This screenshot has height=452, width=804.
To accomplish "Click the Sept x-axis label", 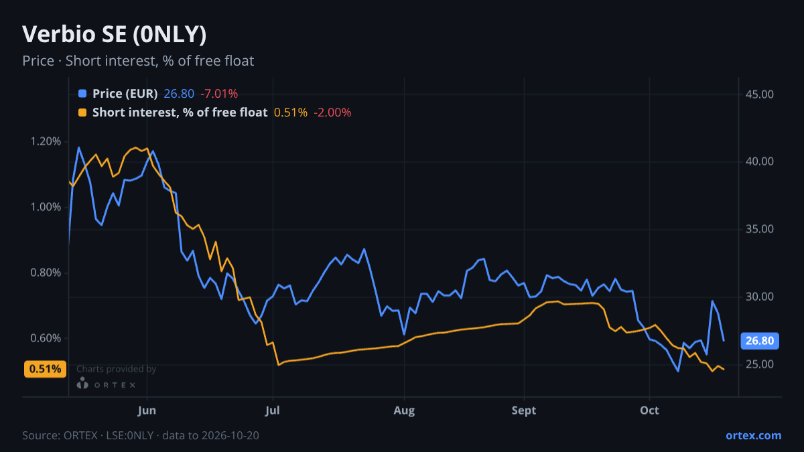I will coord(524,410).
